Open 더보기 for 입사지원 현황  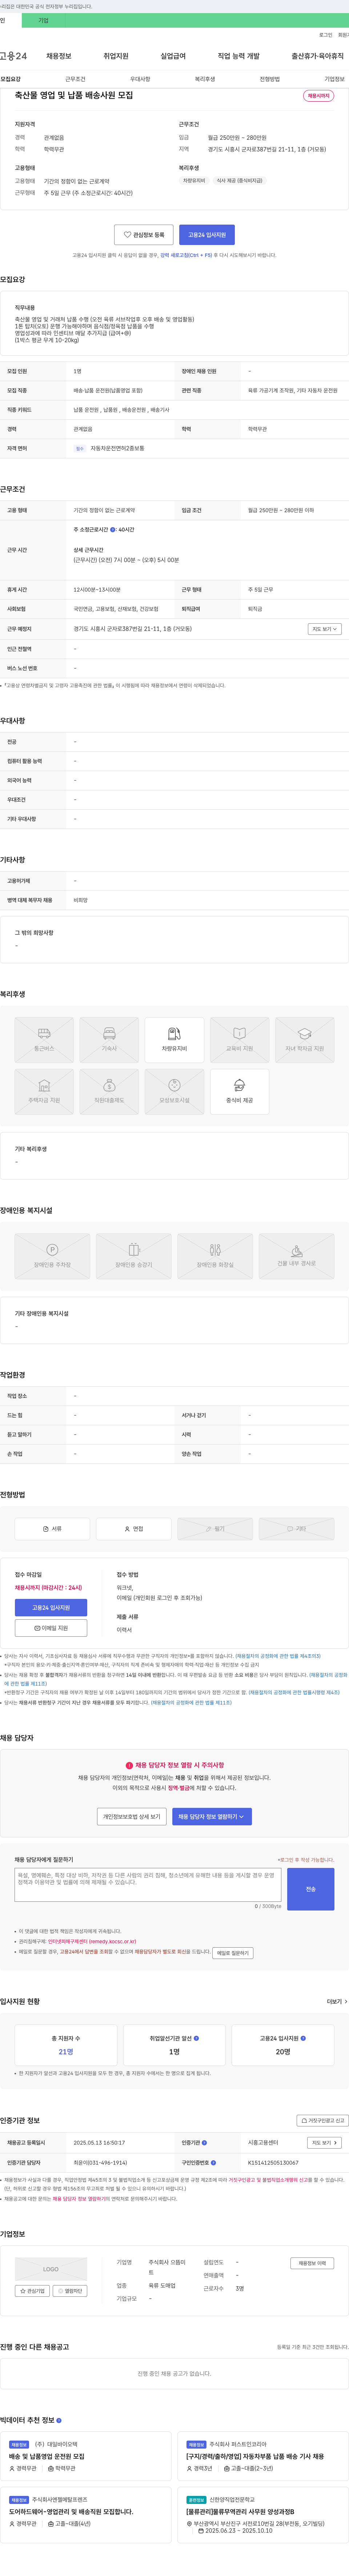pos(337,2002)
